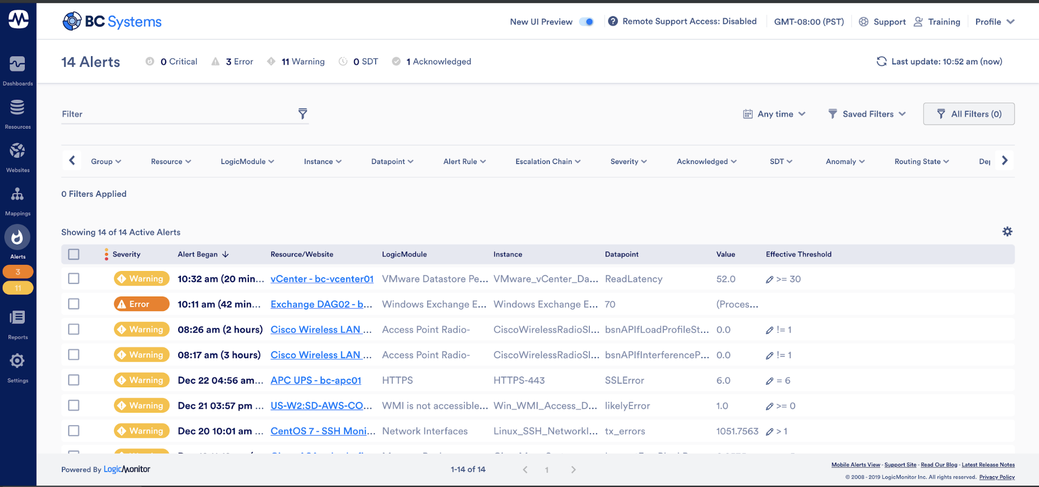1039x487 pixels.
Task: Select the Exchange DAG02 error row checkbox
Action: 74,304
